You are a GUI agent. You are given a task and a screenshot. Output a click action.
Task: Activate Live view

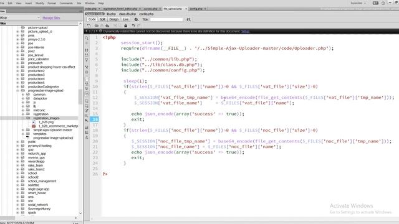(x=126, y=19)
